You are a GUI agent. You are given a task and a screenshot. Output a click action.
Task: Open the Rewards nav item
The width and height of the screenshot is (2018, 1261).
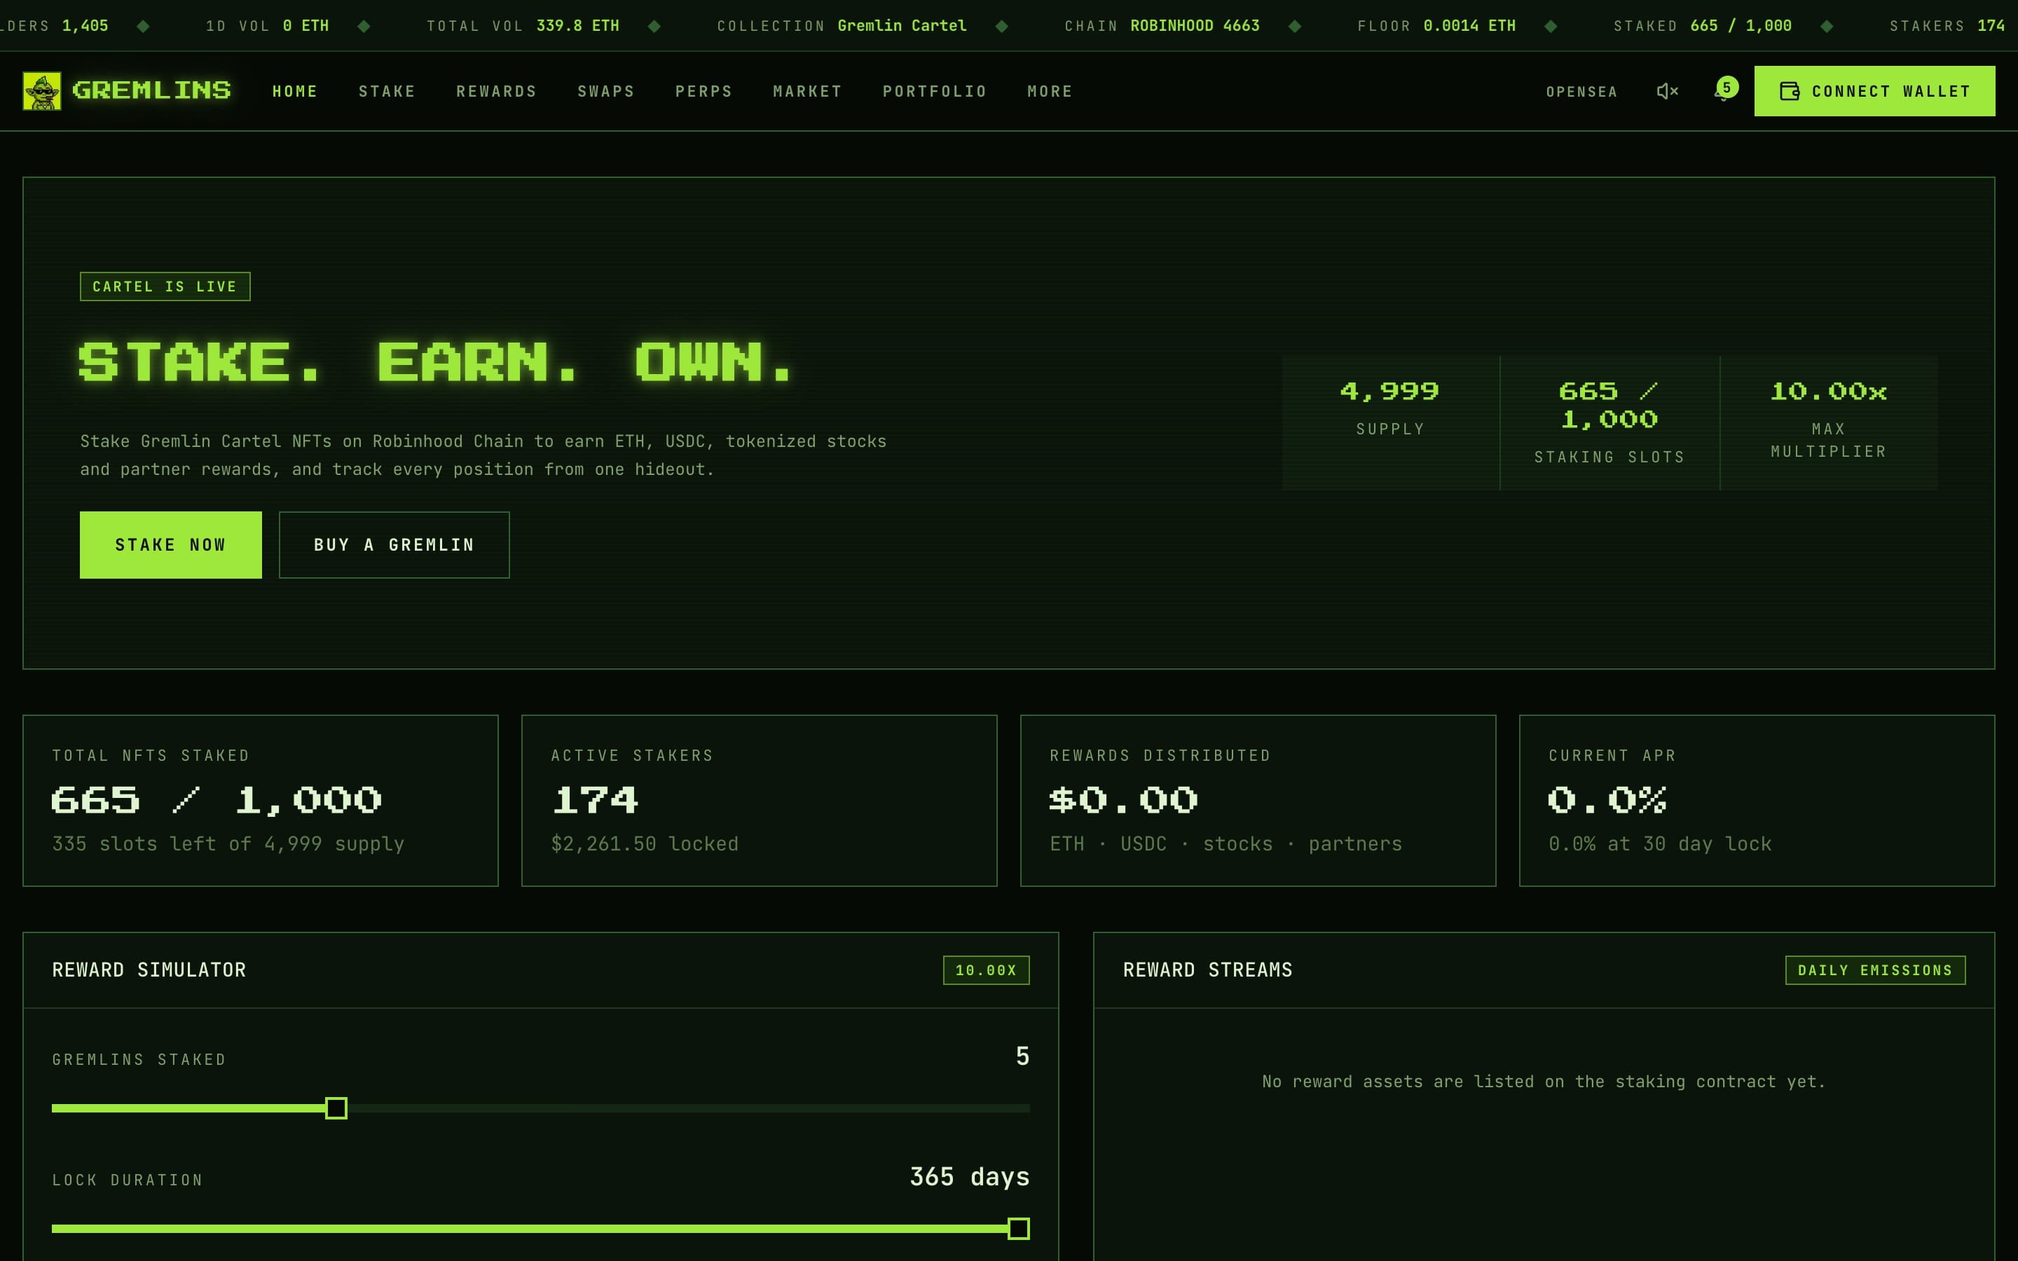pos(496,92)
